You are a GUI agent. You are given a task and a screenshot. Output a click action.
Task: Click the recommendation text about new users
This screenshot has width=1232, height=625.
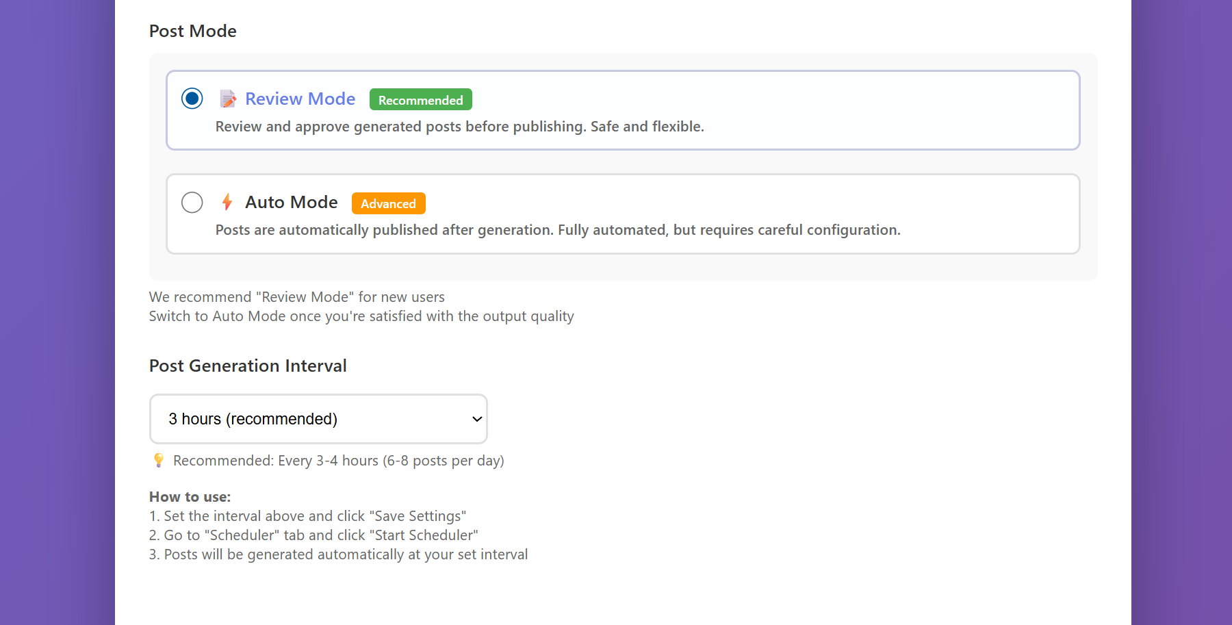point(296,296)
